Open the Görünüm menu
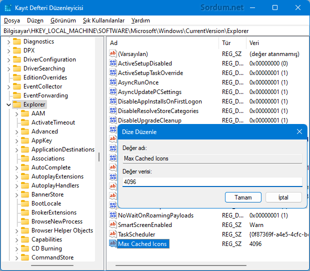310x271 pixels. [63, 20]
